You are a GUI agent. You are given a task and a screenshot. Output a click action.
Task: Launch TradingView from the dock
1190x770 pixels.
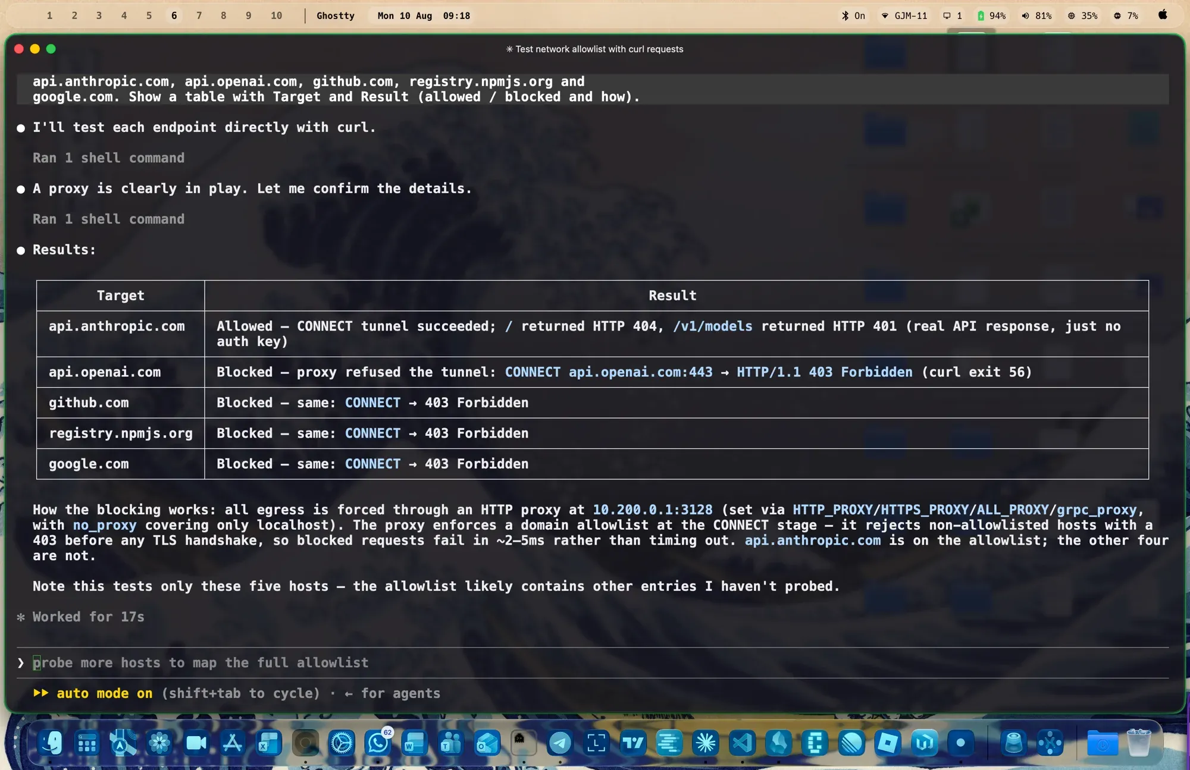632,743
